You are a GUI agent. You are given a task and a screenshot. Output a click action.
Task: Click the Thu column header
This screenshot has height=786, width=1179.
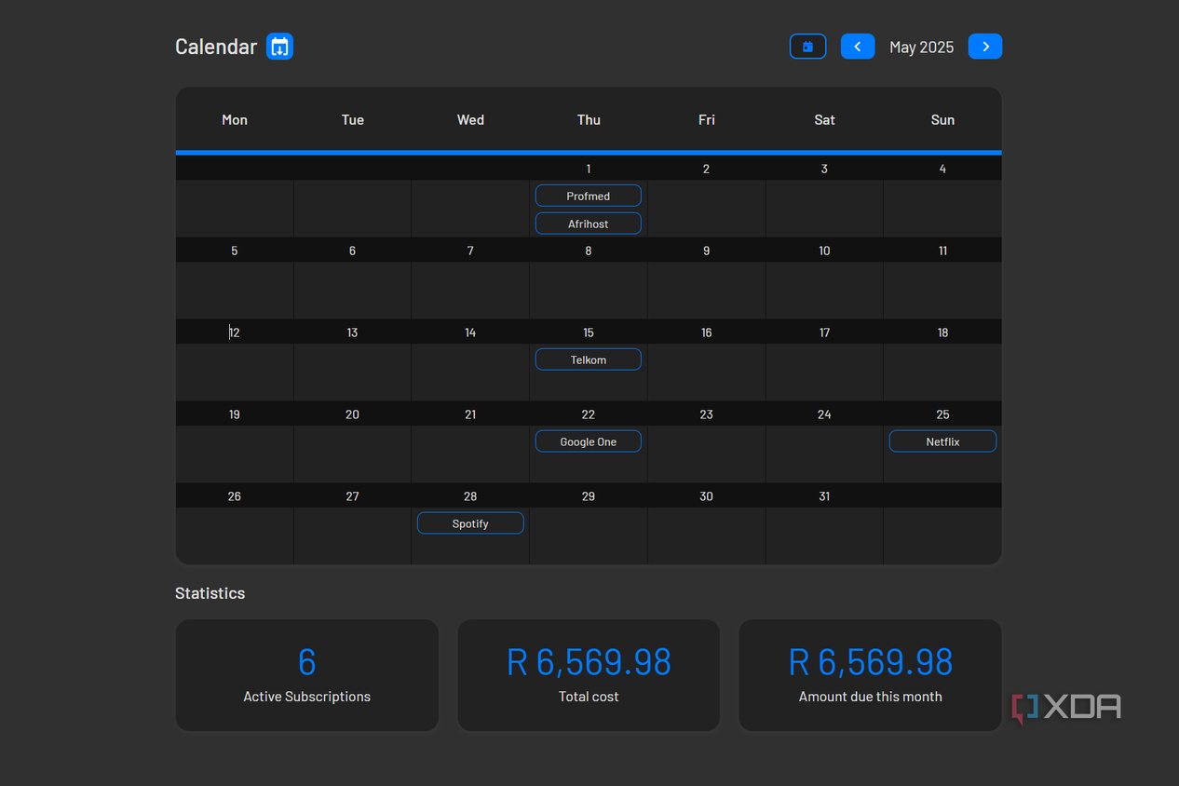(x=589, y=119)
